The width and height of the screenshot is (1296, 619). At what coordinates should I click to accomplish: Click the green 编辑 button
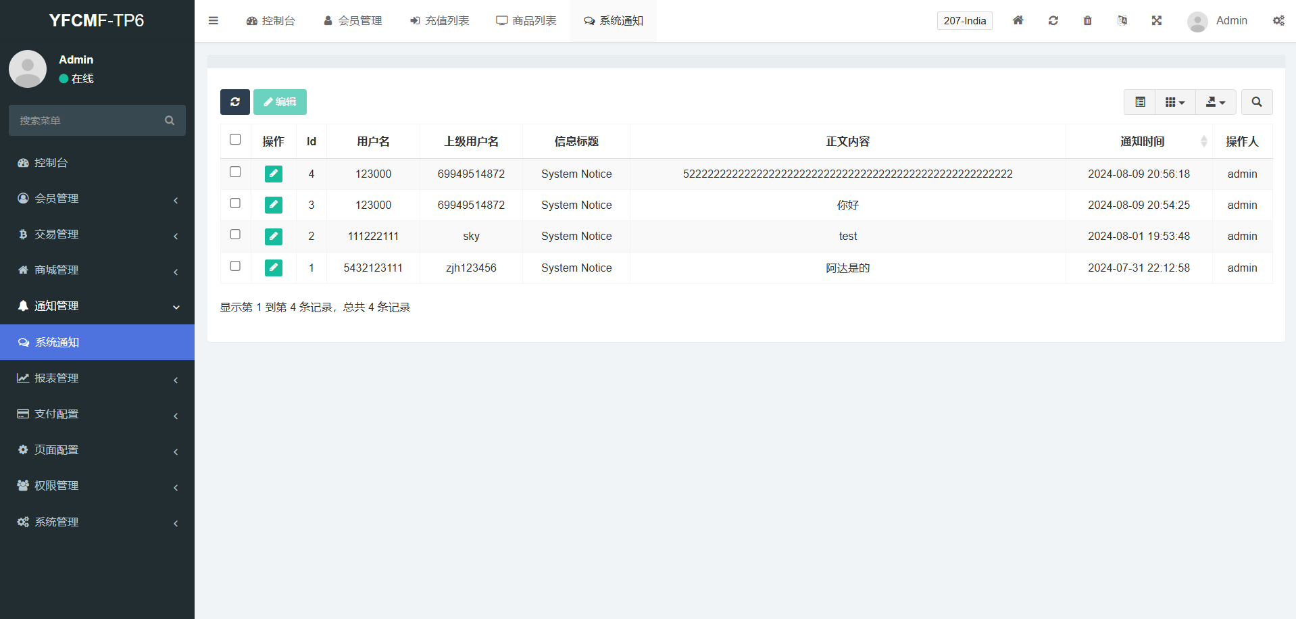[280, 102]
